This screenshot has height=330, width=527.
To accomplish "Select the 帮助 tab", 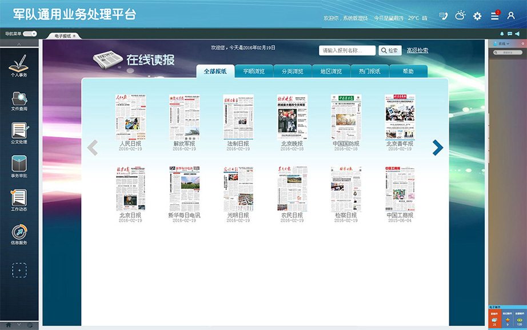I will click(408, 71).
